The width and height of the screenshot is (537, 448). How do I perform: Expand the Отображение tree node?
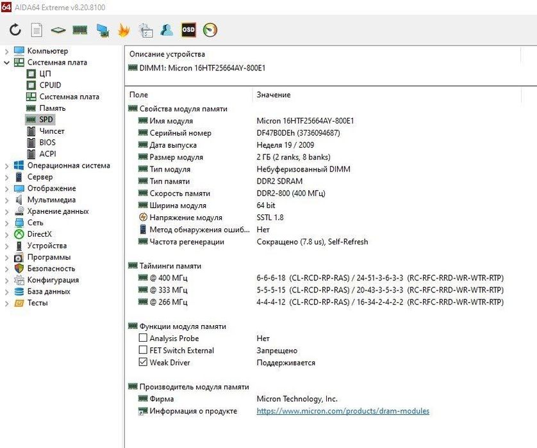click(6, 189)
